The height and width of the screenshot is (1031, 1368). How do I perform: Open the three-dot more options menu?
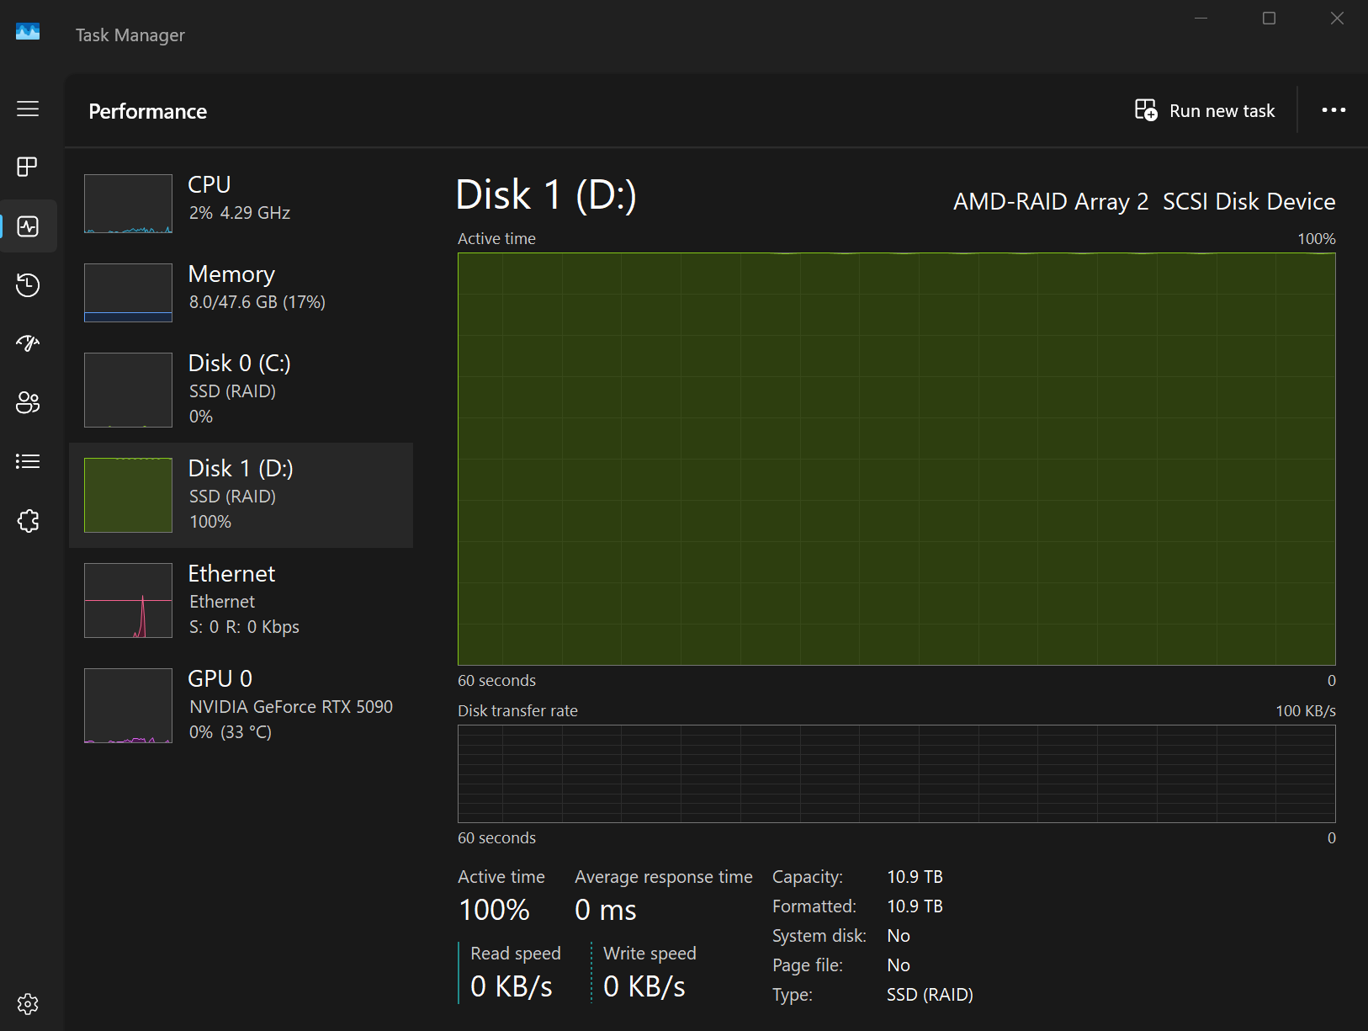pyautogui.click(x=1334, y=110)
